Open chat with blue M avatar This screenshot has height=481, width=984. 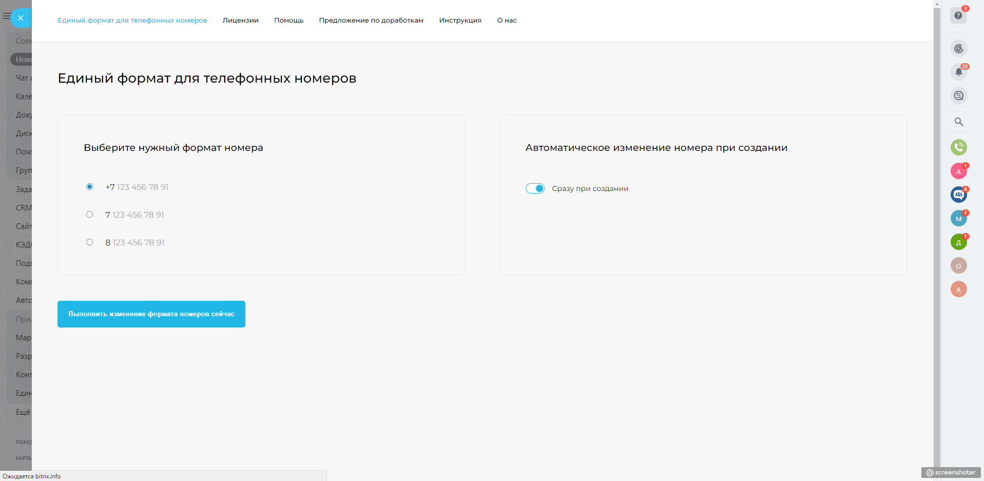point(958,219)
